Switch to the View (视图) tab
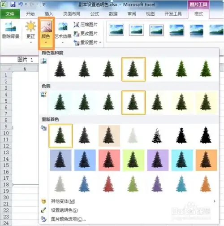 150,14
